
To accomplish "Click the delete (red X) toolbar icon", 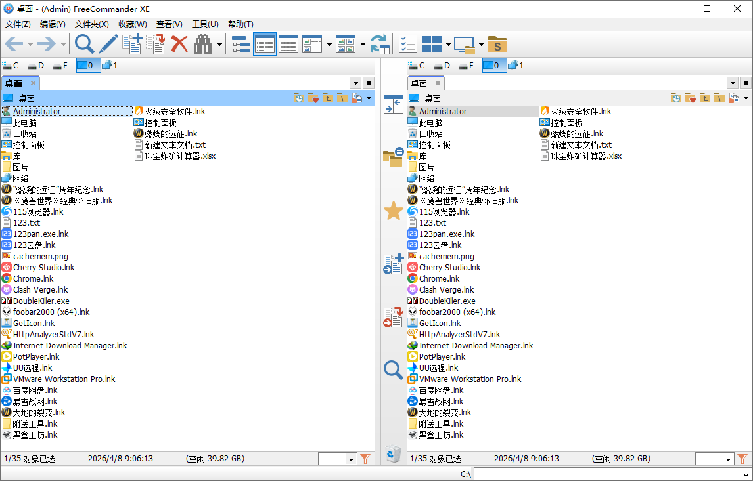I will (179, 44).
